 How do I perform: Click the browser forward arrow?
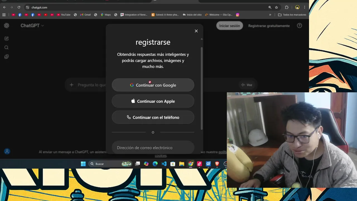11,7
